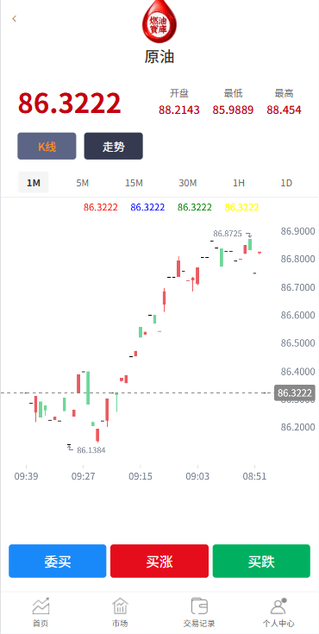The height and width of the screenshot is (634, 319).
Task: Switch to 走势 trend view
Action: [114, 146]
